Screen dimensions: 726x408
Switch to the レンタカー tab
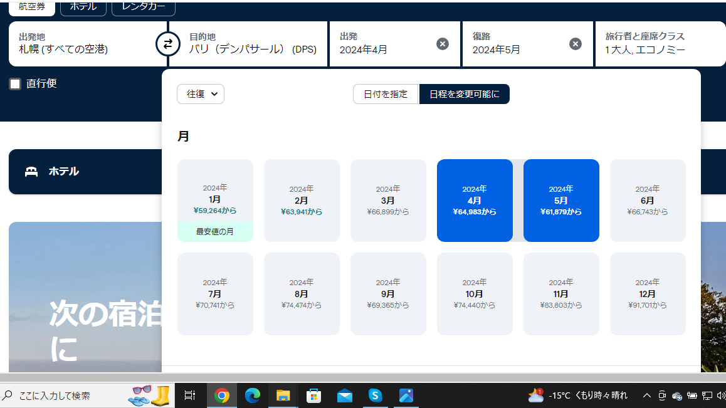pos(143,7)
